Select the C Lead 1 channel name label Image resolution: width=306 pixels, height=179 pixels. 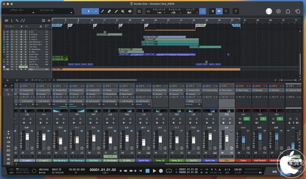(27, 160)
